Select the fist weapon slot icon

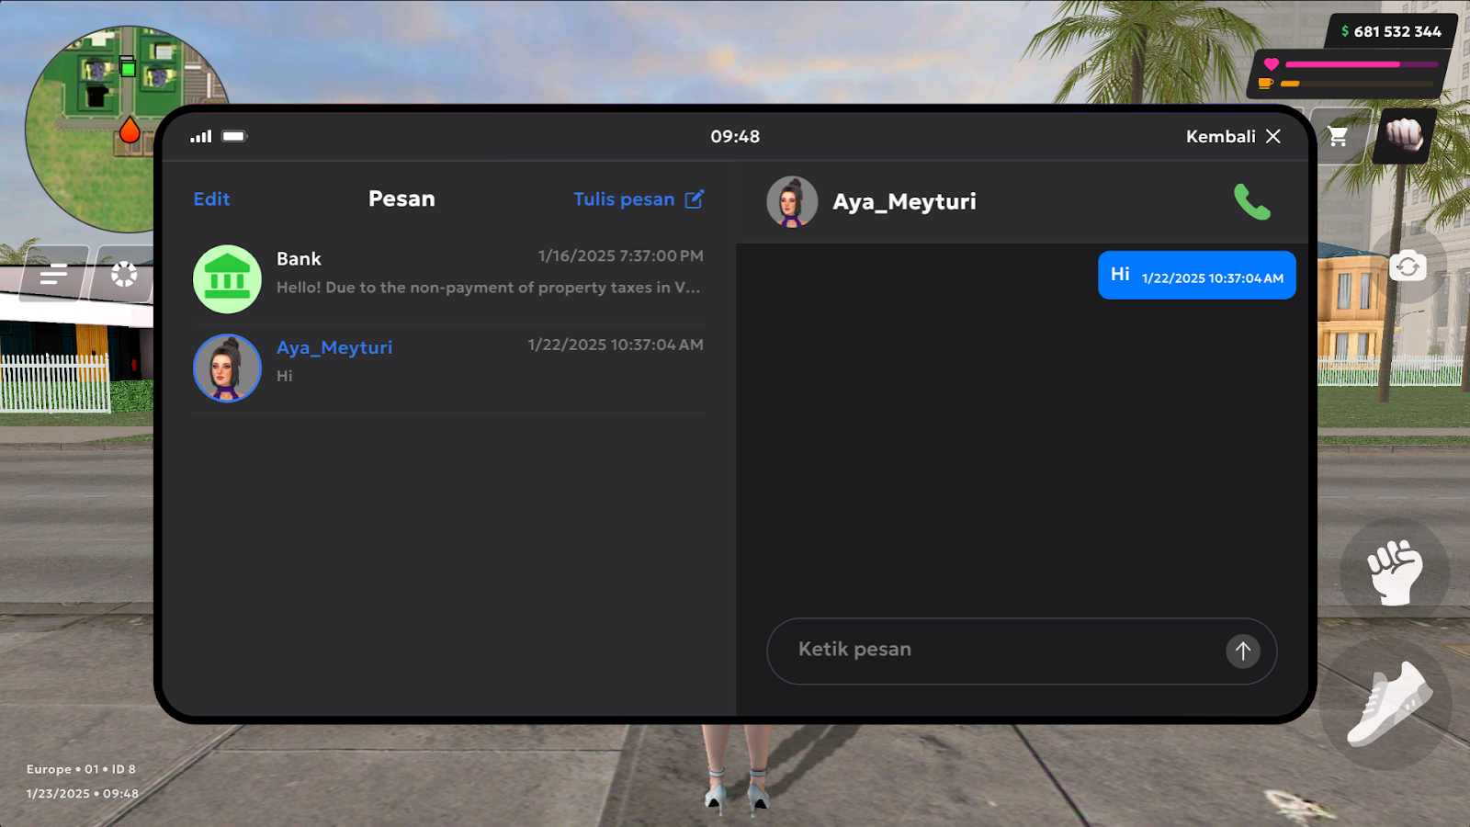1404,135
